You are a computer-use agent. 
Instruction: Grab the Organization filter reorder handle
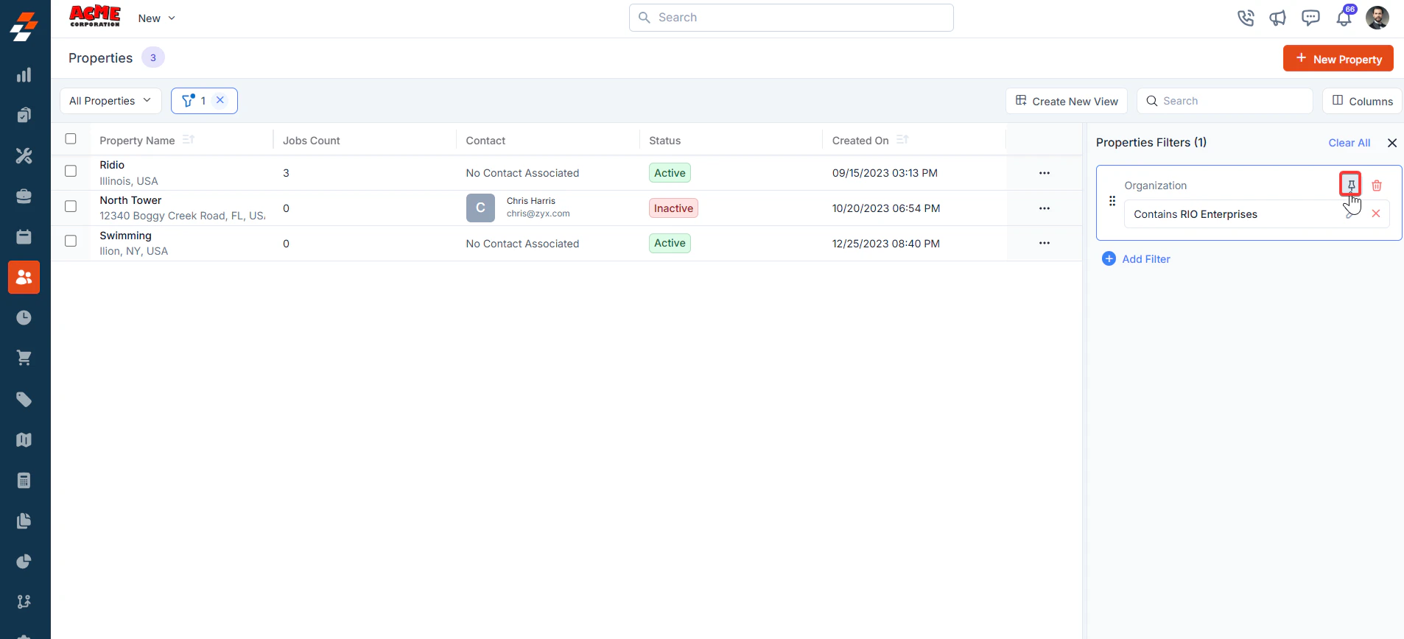[1112, 201]
